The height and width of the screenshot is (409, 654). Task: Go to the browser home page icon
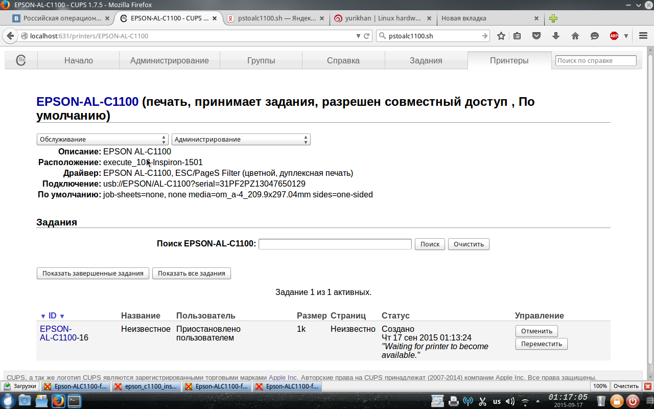point(575,36)
